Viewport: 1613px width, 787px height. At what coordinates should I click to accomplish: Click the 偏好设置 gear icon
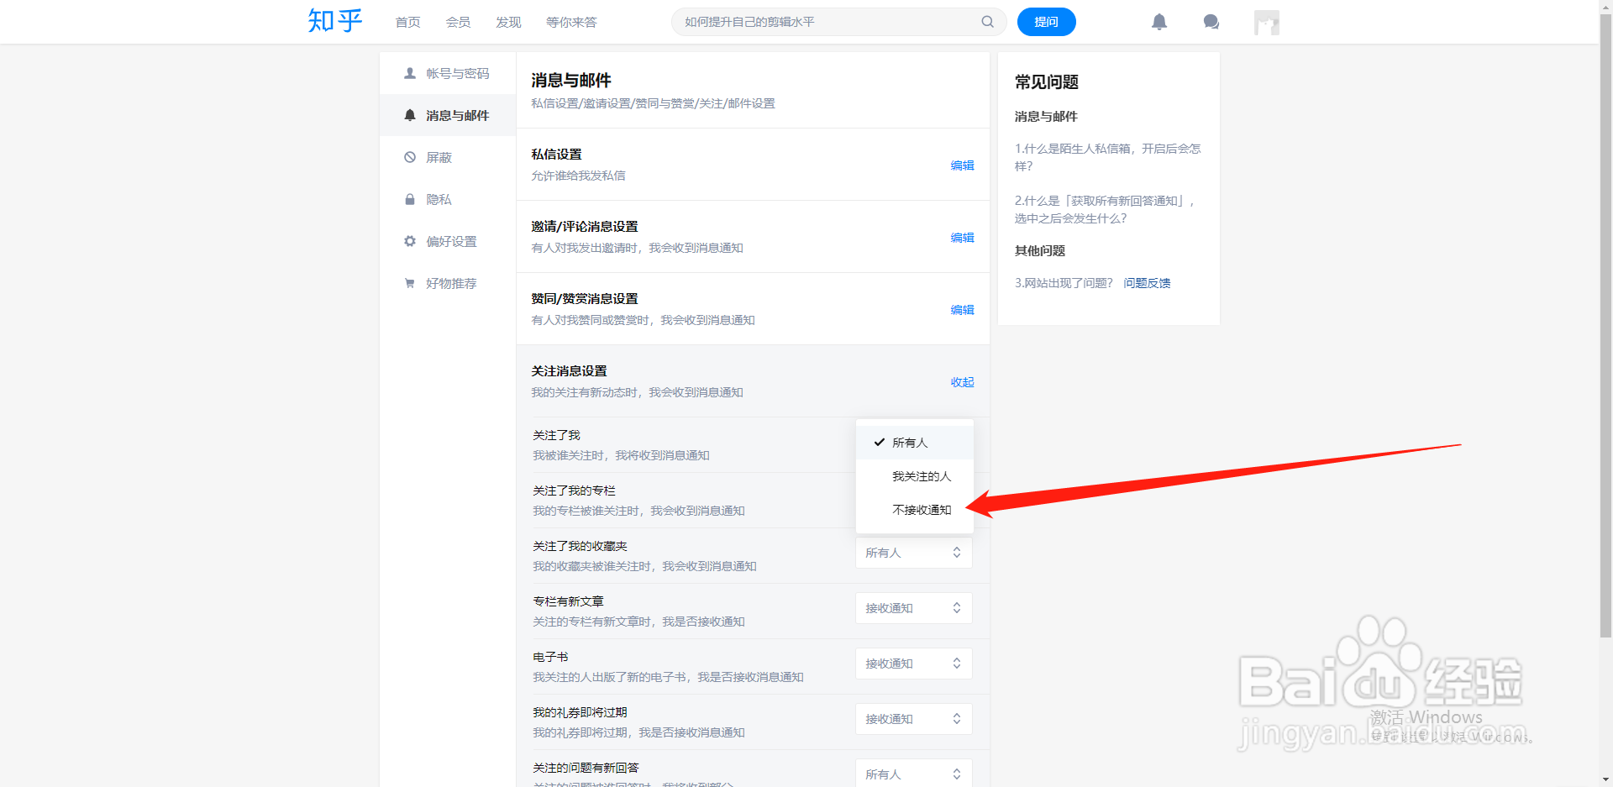click(410, 241)
